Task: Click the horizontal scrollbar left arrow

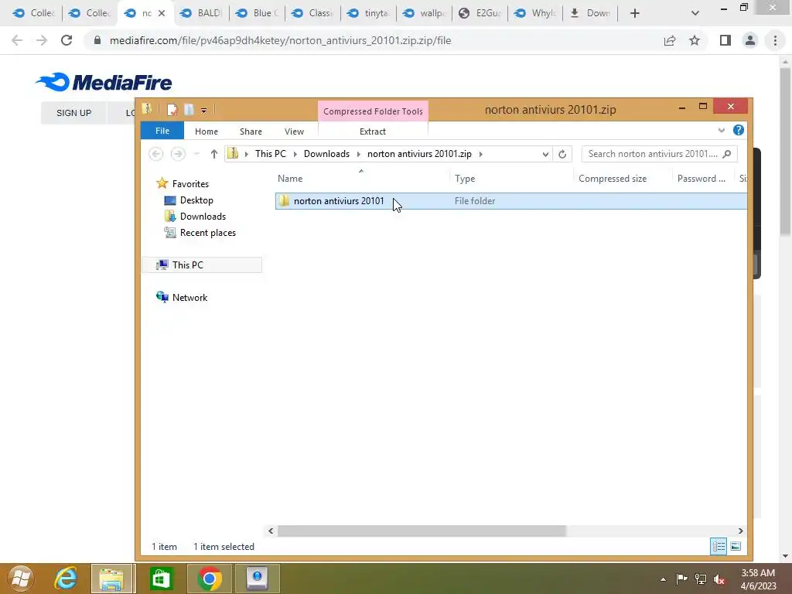Action: point(271,531)
